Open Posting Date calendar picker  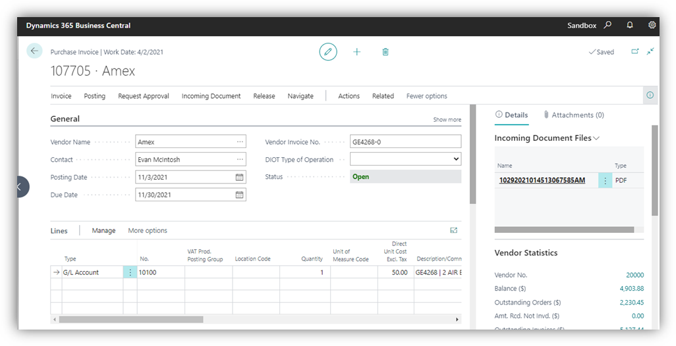point(239,178)
